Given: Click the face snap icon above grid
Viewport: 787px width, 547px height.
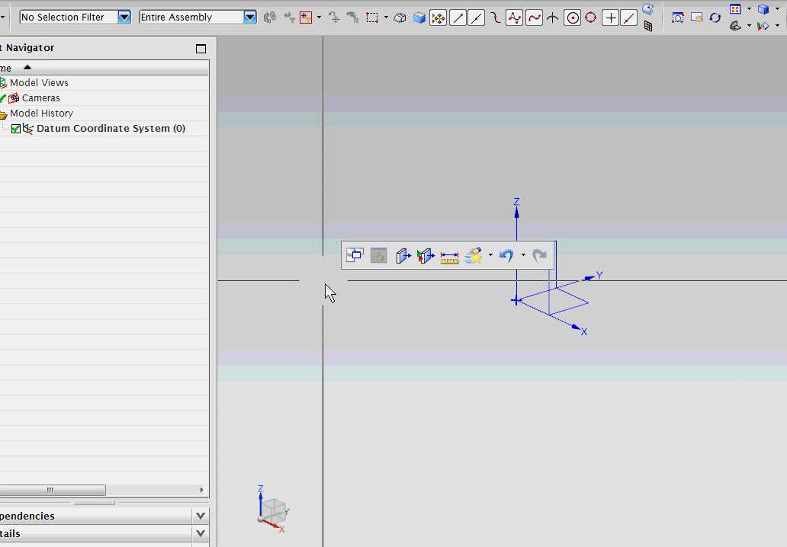Looking at the screenshot, I should [x=648, y=9].
